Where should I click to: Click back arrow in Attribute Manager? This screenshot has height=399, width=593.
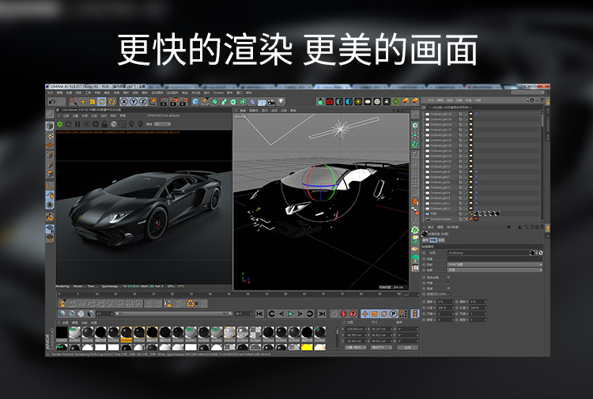508,227
